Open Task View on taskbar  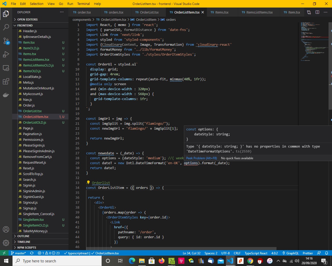click(x=120, y=261)
